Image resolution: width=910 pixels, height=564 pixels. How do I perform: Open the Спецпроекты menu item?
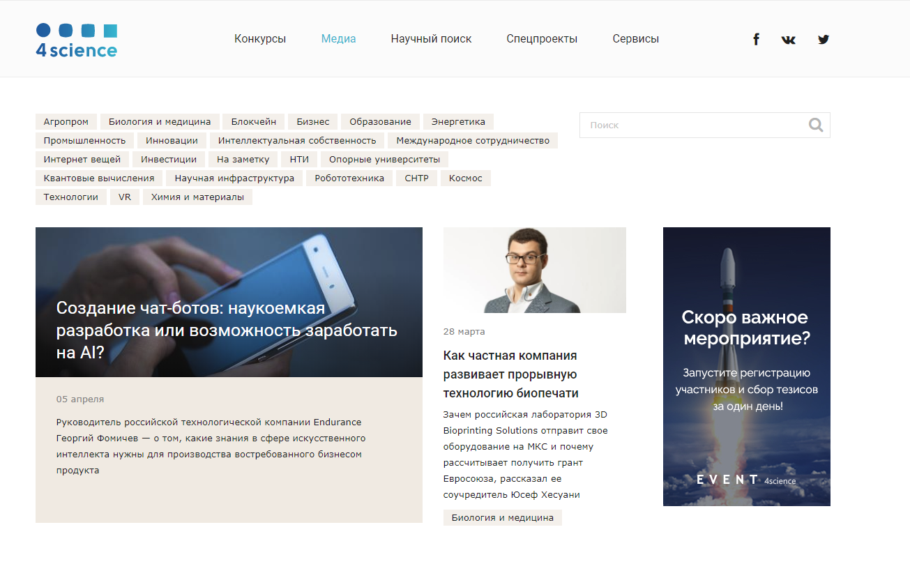pyautogui.click(x=542, y=39)
